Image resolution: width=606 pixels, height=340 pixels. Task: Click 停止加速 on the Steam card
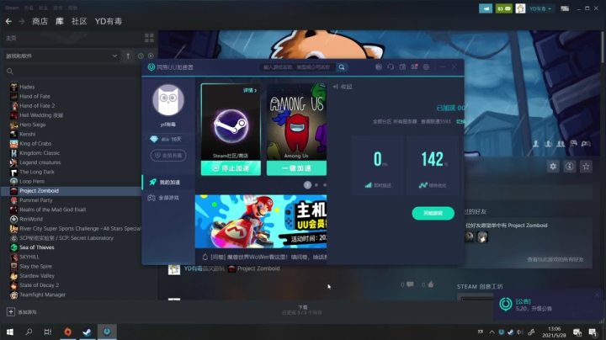point(231,168)
